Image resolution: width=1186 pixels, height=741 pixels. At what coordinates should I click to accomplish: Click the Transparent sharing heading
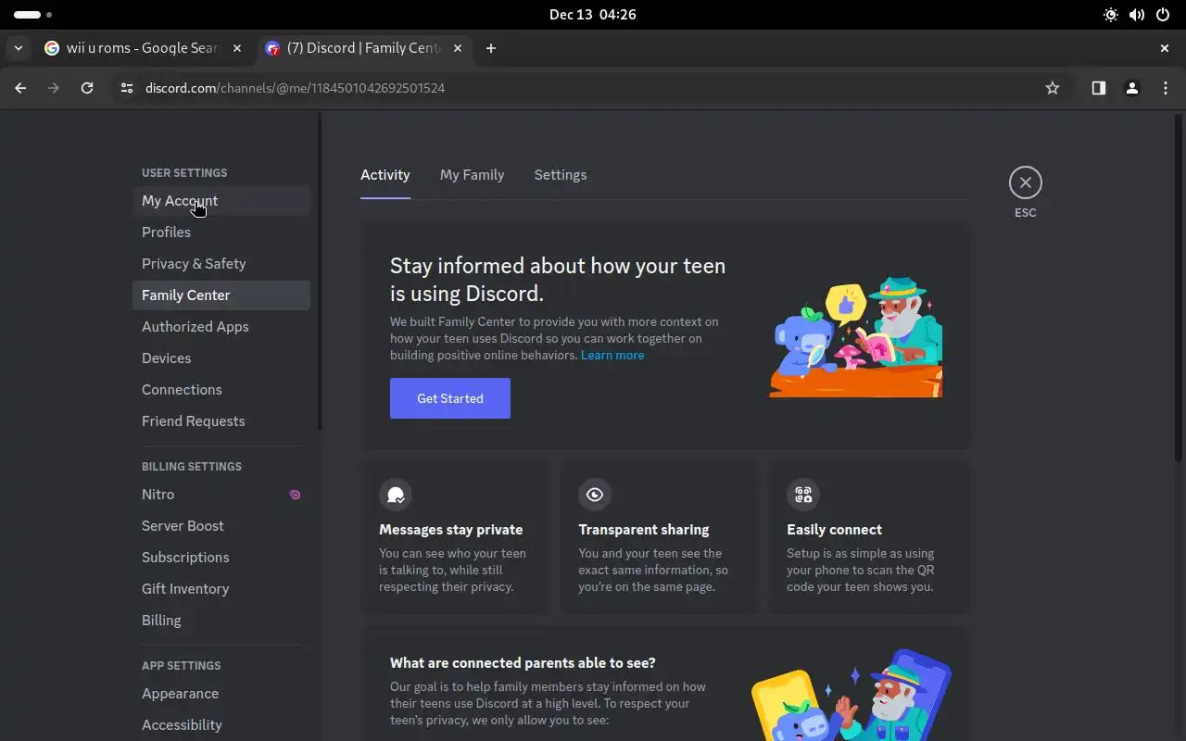click(644, 530)
